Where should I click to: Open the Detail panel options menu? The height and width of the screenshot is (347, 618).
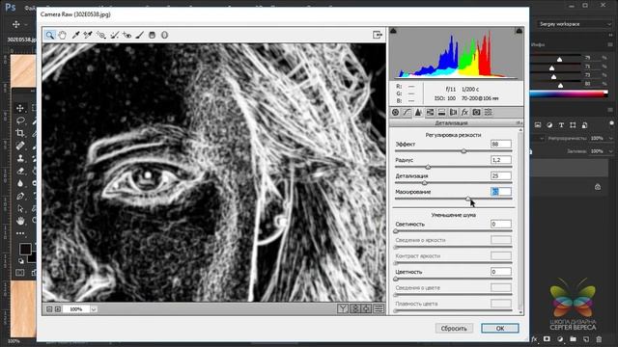pos(520,123)
